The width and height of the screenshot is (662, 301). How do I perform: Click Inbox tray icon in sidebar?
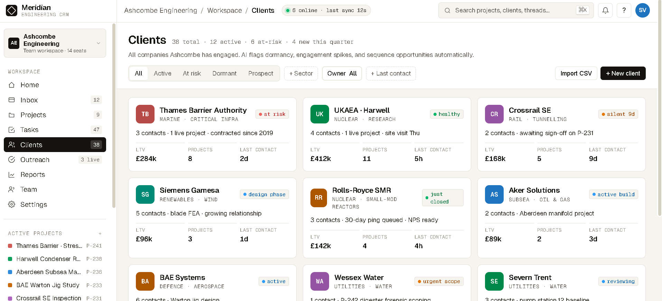[x=12, y=100]
